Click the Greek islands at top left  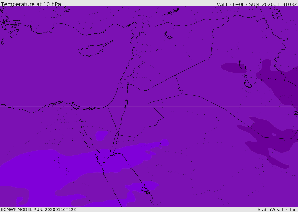pyautogui.click(x=10, y=25)
